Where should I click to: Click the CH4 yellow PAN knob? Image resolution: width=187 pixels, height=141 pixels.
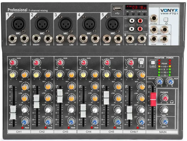coord(83,75)
